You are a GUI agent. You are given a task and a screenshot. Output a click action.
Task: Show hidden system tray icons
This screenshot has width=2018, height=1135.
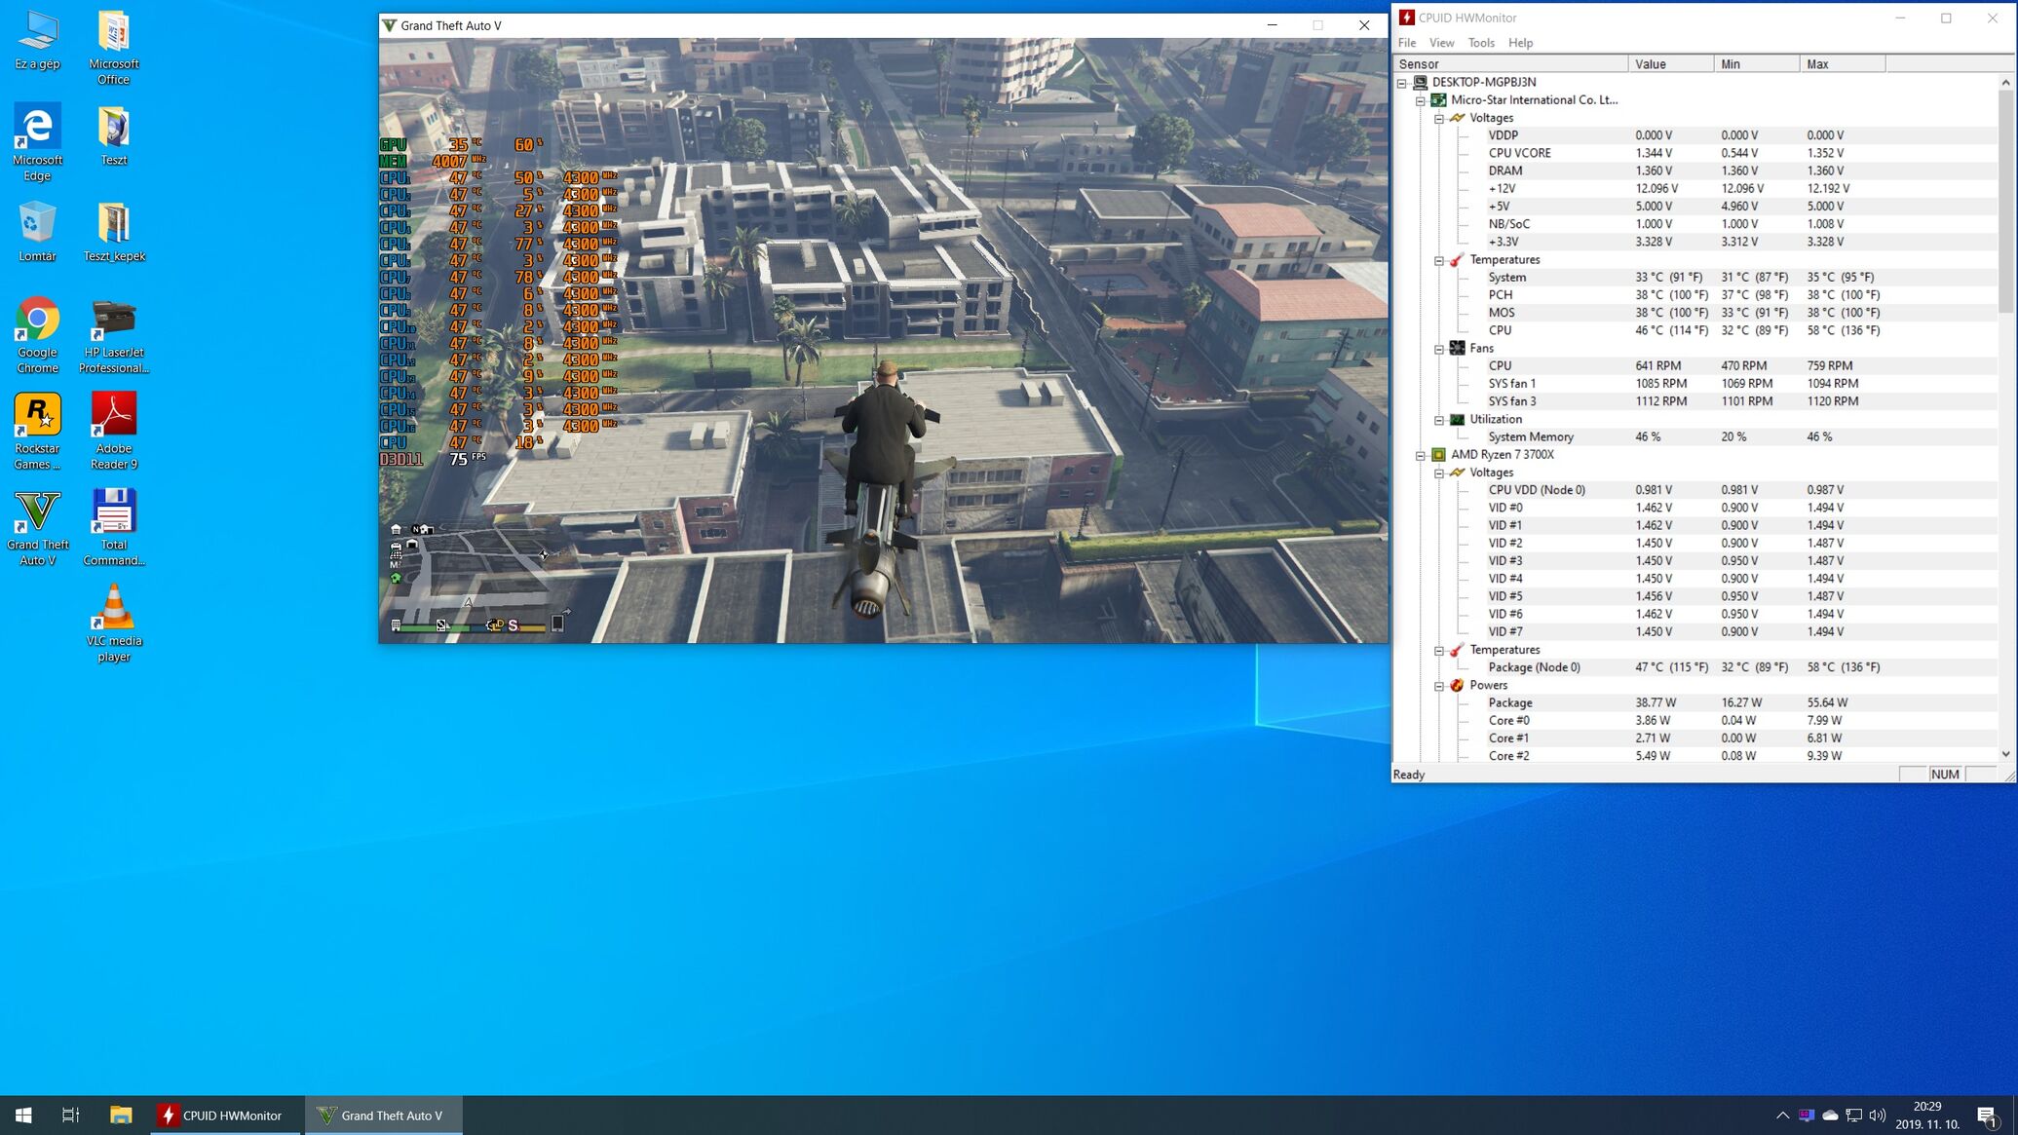(1782, 1115)
